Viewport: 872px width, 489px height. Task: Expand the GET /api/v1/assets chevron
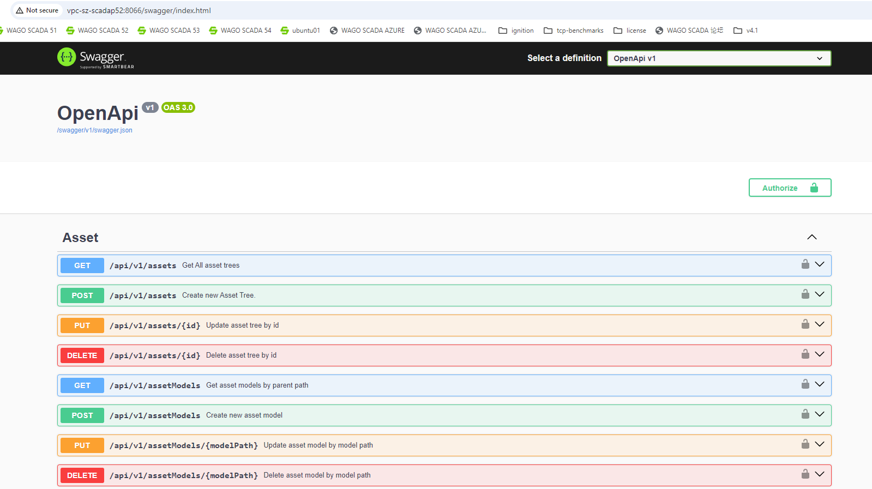click(x=819, y=264)
